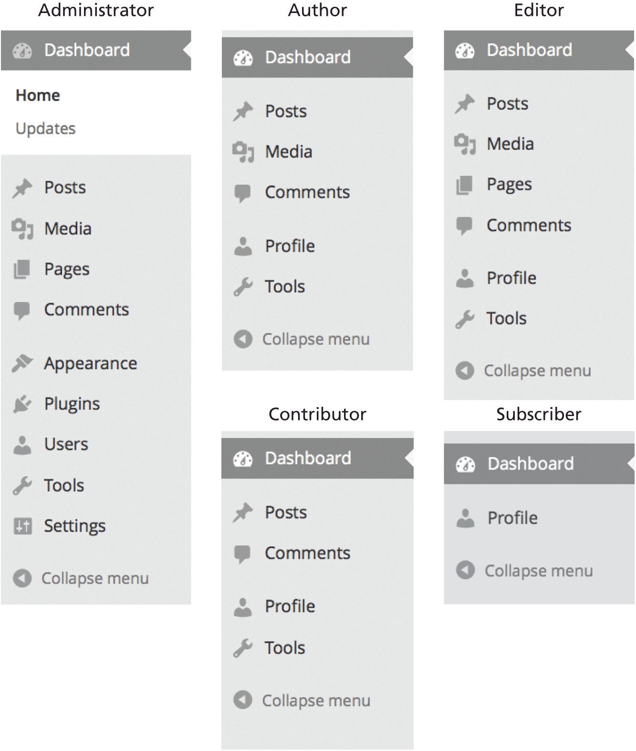The width and height of the screenshot is (636, 751).
Task: Click the Media icon in Author menu
Action: 243,152
